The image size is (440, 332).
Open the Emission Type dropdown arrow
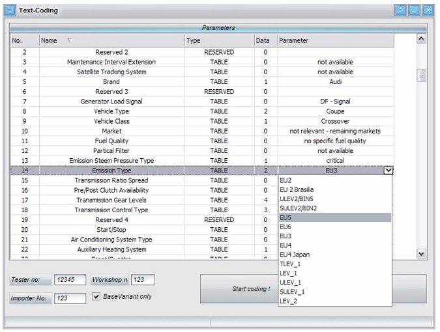pyautogui.click(x=389, y=171)
